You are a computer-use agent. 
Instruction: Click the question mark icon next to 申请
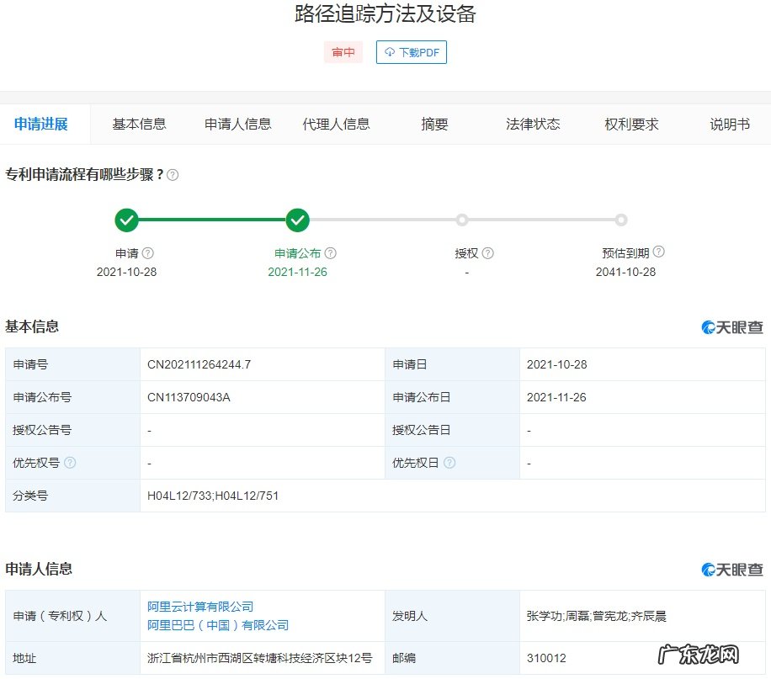click(148, 252)
